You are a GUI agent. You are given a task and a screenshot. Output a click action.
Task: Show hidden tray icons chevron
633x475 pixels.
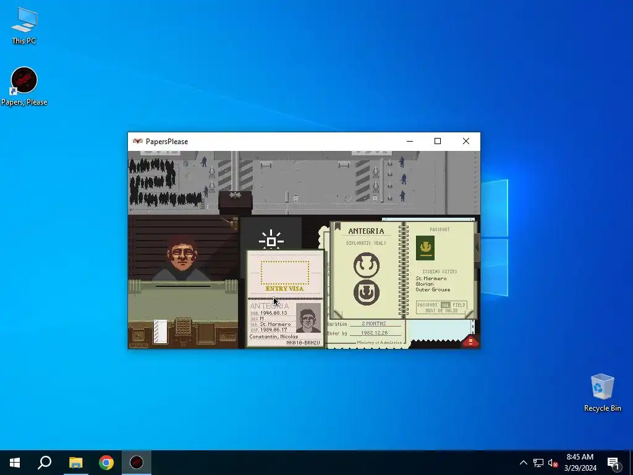[523, 463]
